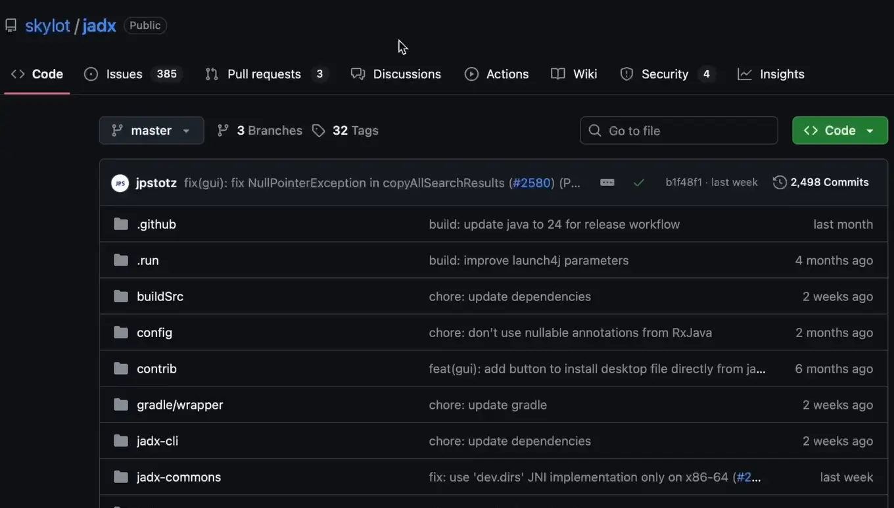Click the Insights graph icon
Screen dimensions: 894x508
(745, 74)
